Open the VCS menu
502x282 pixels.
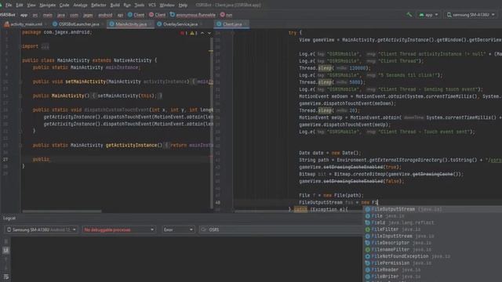tap(152, 5)
